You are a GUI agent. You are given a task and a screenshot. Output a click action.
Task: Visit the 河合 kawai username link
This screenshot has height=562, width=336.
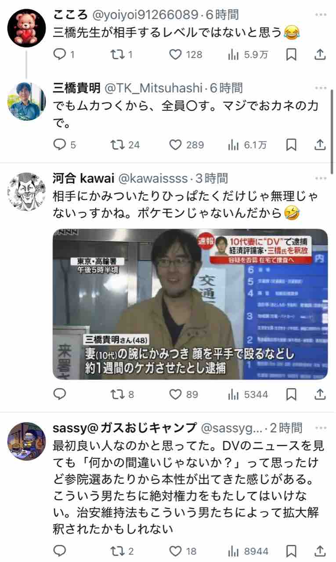click(83, 178)
